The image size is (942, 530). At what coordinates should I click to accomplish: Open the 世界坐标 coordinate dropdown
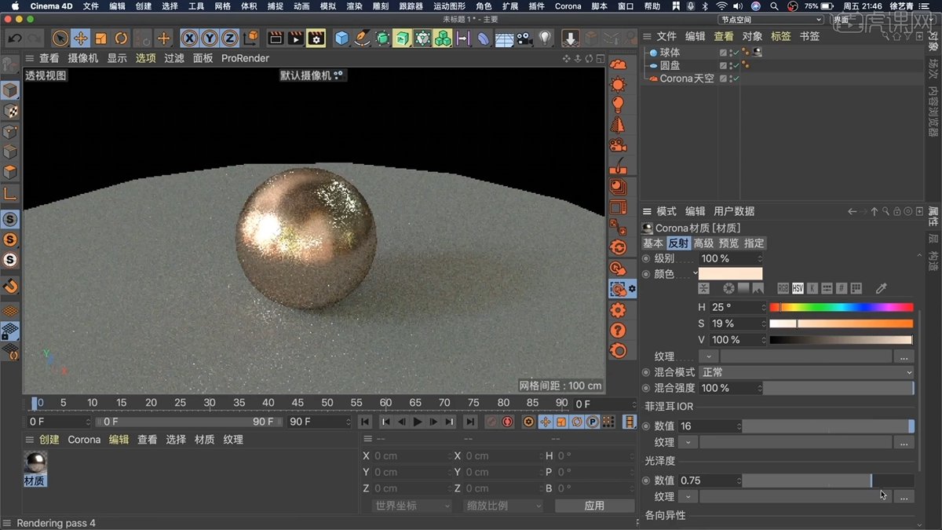(x=412, y=506)
